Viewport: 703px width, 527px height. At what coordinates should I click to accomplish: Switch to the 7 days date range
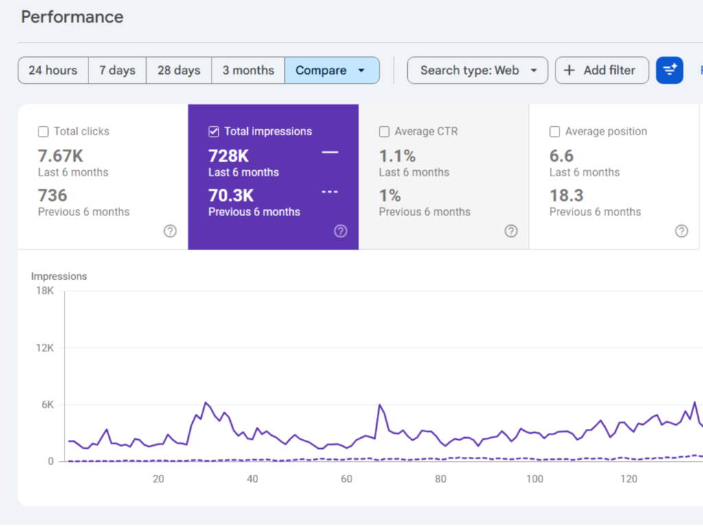(x=117, y=70)
